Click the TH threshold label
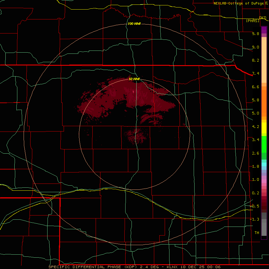This screenshot has width=269, height=269. 257,233
